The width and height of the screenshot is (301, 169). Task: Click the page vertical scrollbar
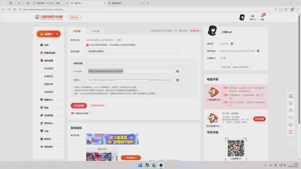tap(299, 69)
